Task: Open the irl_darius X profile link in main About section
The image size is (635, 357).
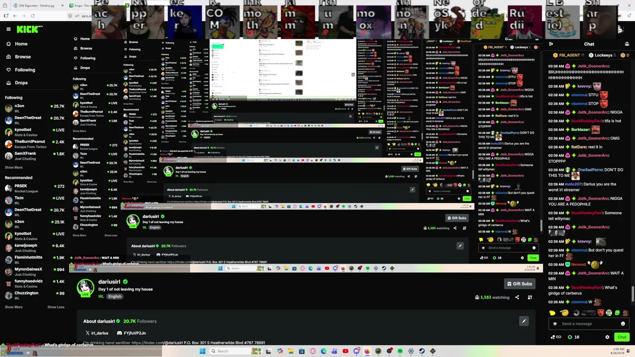Action: click(x=97, y=333)
